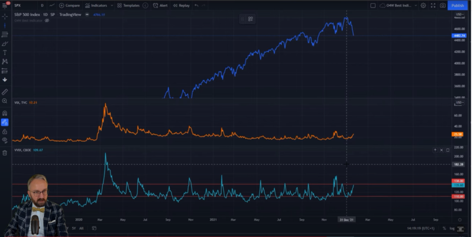Toggle hide all drawings eye in sidebar
This screenshot has width=473, height=237.
coord(5,140)
